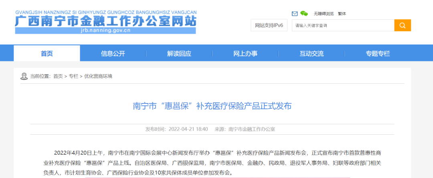Viewport: 433px width, 178px height.
Task: Open 无障碍浏览 accessibility mode
Action: coord(324,14)
